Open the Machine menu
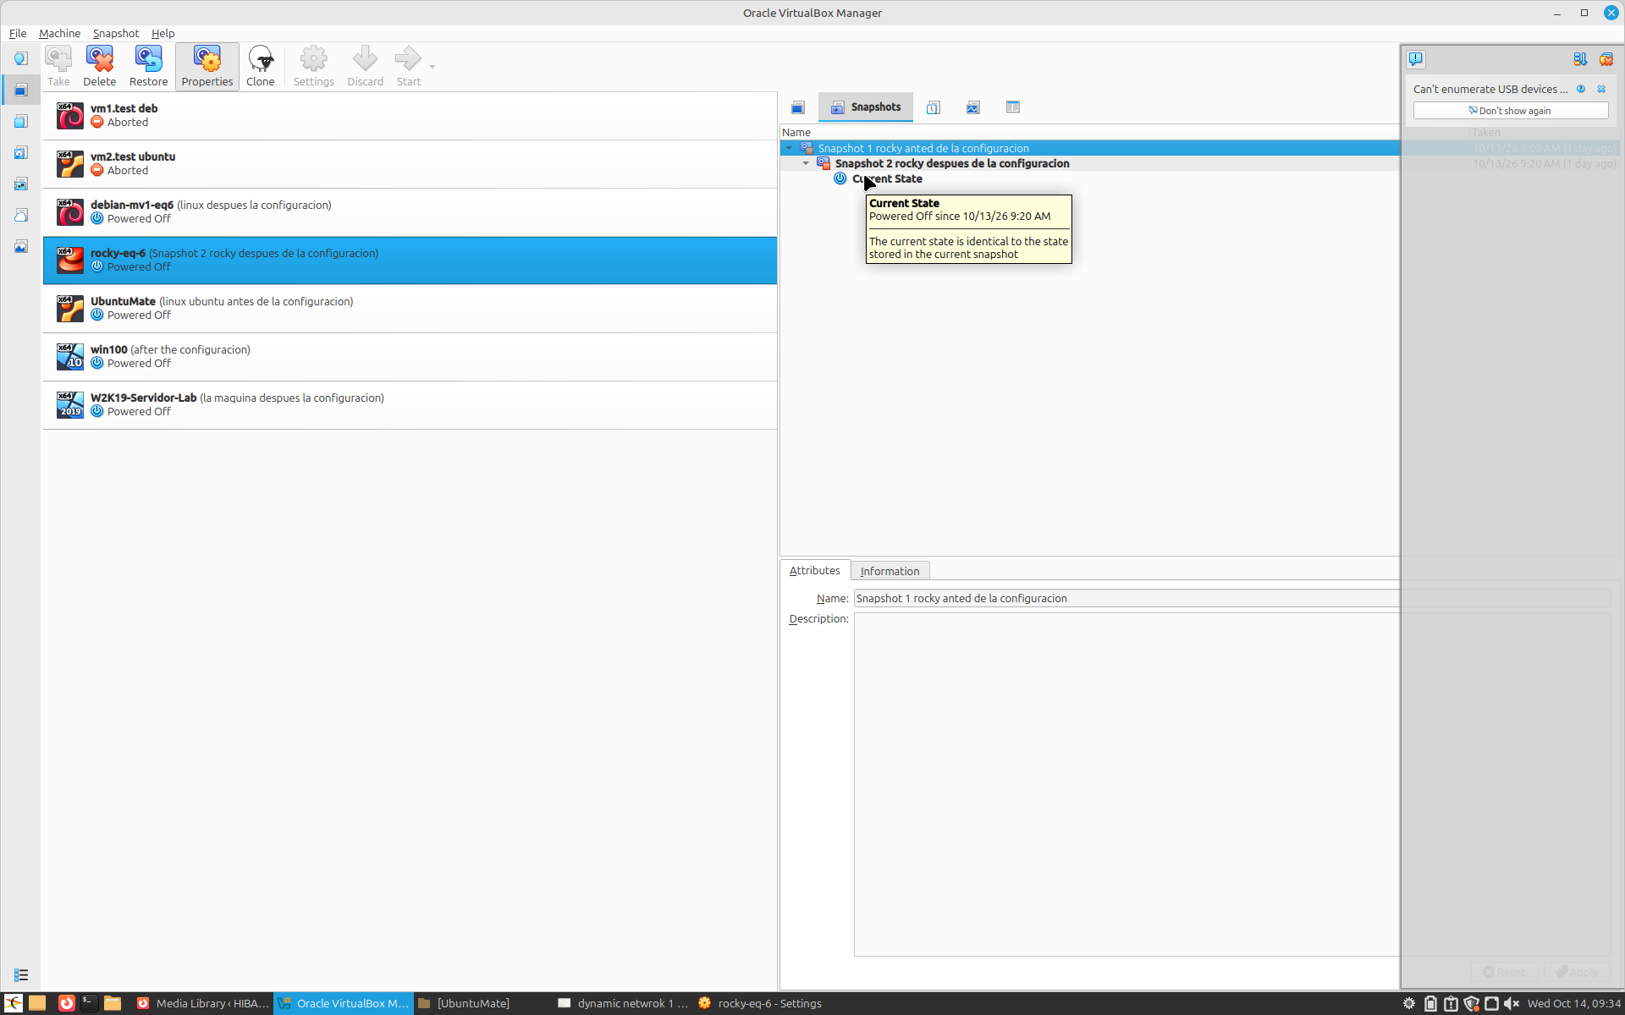Viewport: 1625px width, 1015px height. [60, 33]
